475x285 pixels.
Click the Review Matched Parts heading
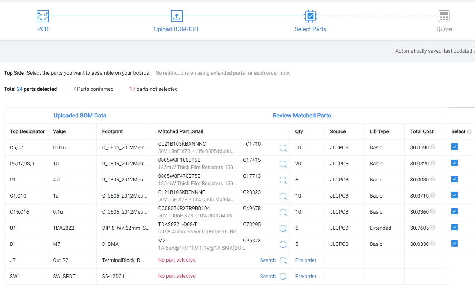tap(302, 116)
